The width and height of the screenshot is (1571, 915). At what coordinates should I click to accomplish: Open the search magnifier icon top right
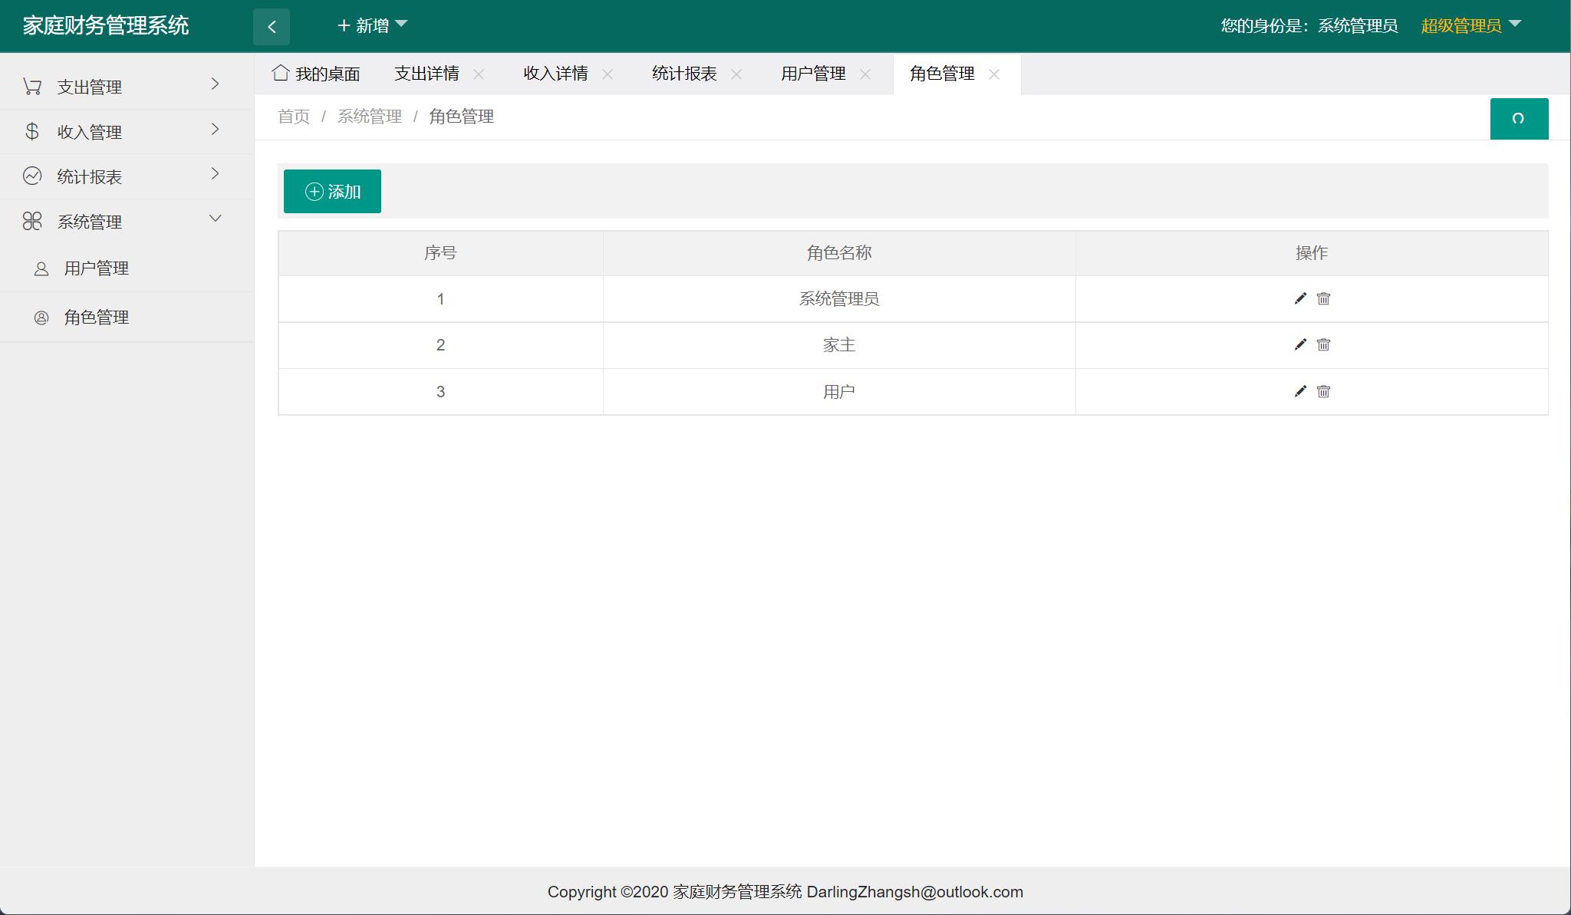(x=1520, y=119)
